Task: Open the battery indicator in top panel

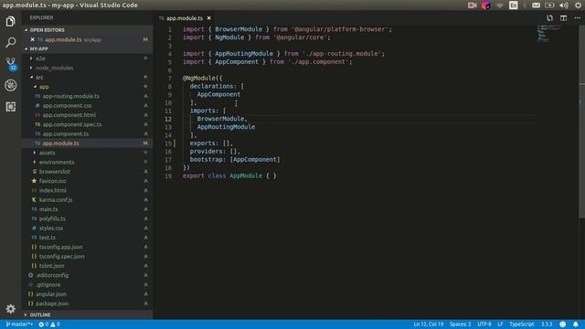Action: [x=549, y=5]
